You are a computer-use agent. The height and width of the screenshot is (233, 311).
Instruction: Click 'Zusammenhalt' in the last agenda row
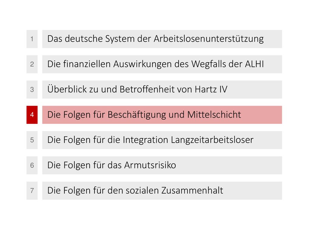192,191
